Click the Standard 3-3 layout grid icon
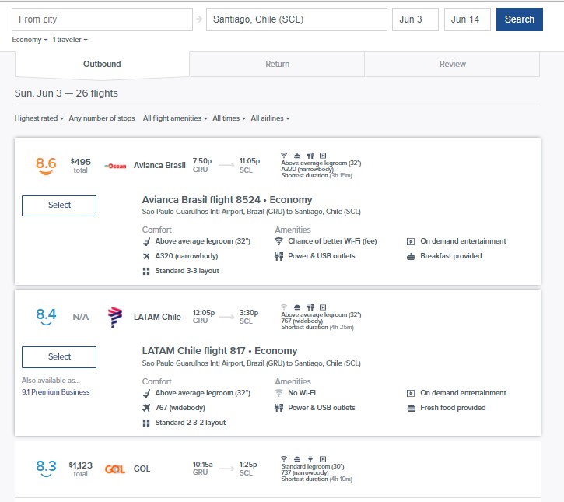Viewport: 564px width, 502px height. coord(146,272)
